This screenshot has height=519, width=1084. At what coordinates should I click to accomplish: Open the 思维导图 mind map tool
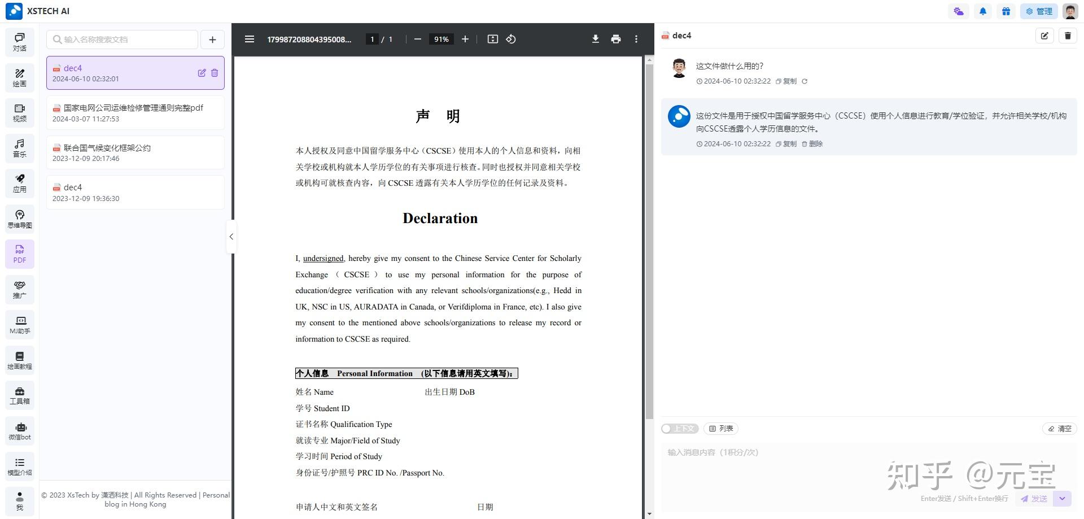[x=20, y=219]
